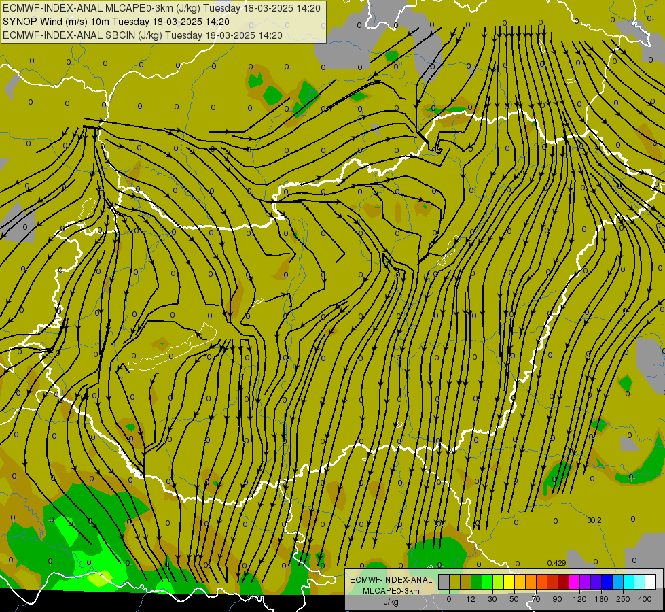
Task: Pick the orange legend swatch just before tick 70
Action: click(531, 581)
